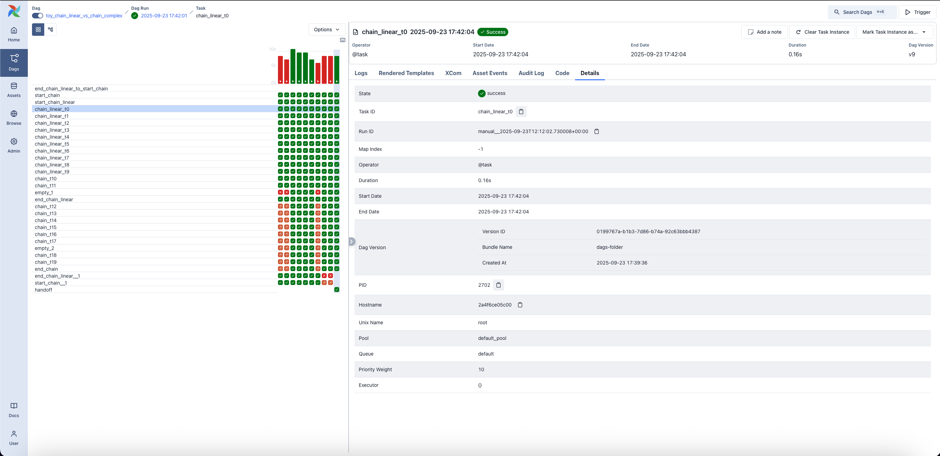940x456 pixels.
Task: Click the Airflow logo
Action: point(14,11)
